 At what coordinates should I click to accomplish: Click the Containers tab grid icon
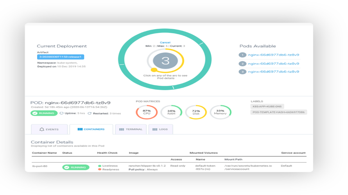80,129
